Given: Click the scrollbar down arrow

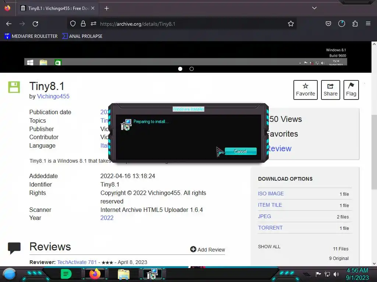Looking at the screenshot, I should coord(374,264).
